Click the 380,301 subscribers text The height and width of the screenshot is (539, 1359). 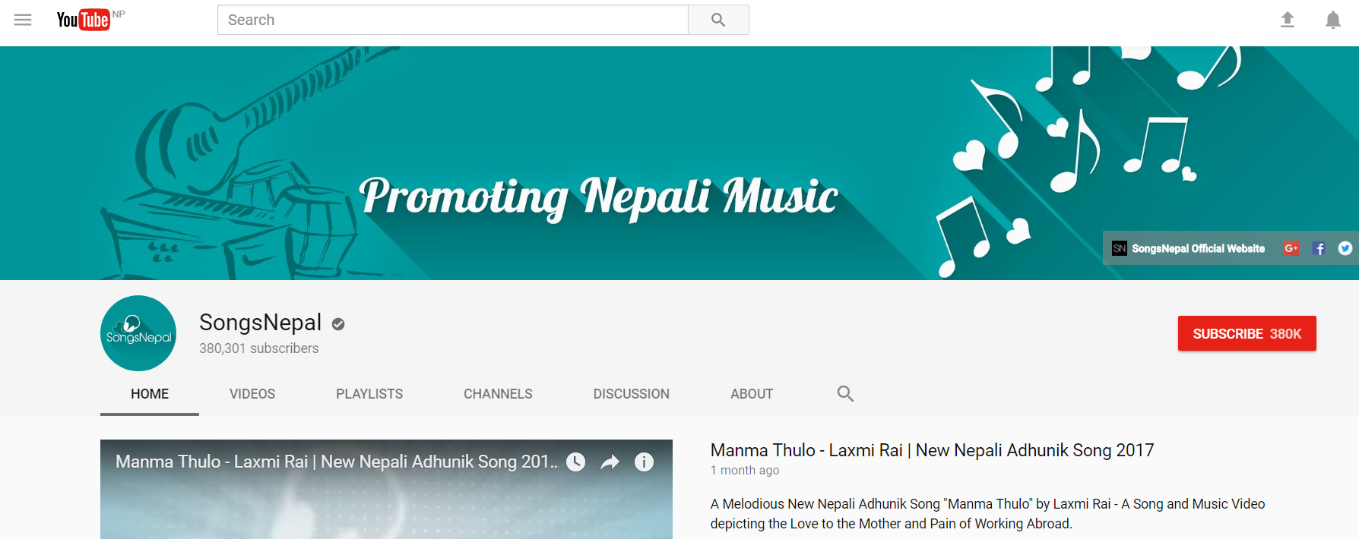click(x=259, y=348)
